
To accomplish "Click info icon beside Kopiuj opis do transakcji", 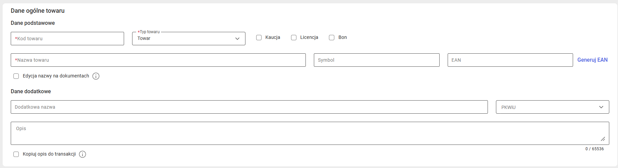I will click(82, 154).
